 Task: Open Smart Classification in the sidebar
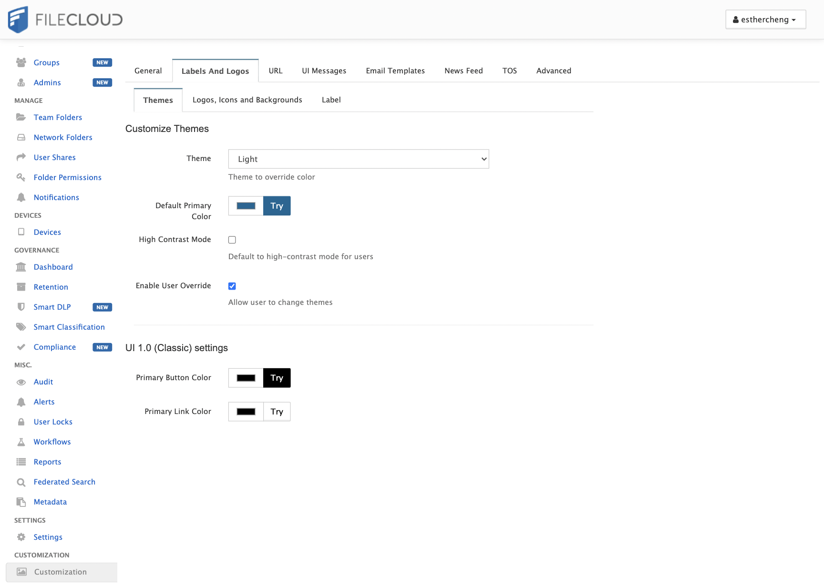click(x=69, y=327)
